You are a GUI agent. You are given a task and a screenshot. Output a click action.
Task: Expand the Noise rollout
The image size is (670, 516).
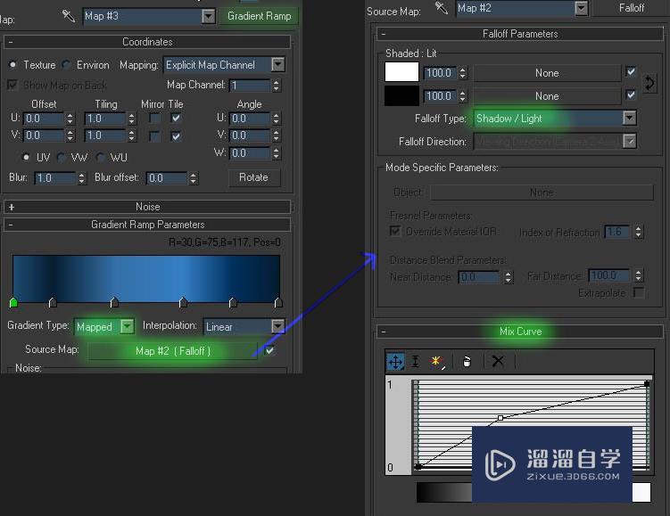pos(147,207)
